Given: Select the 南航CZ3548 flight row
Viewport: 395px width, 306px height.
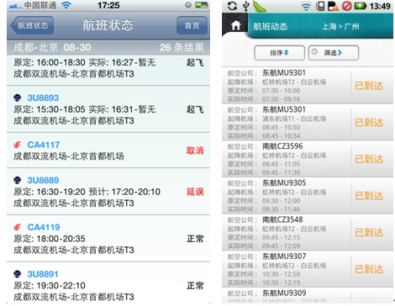Looking at the screenshot, I should (308, 232).
